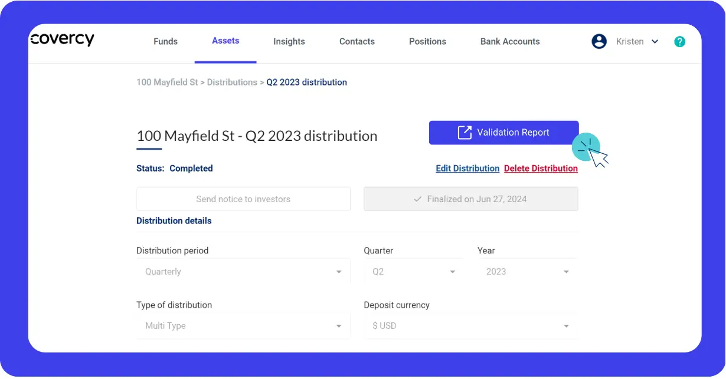The image size is (726, 379).
Task: Click the Validation Report button
Action: click(503, 132)
